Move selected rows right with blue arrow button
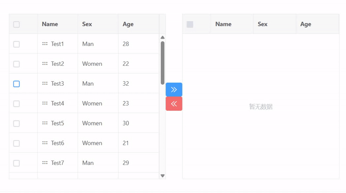Screen dimensions: 346x193 tap(174, 90)
